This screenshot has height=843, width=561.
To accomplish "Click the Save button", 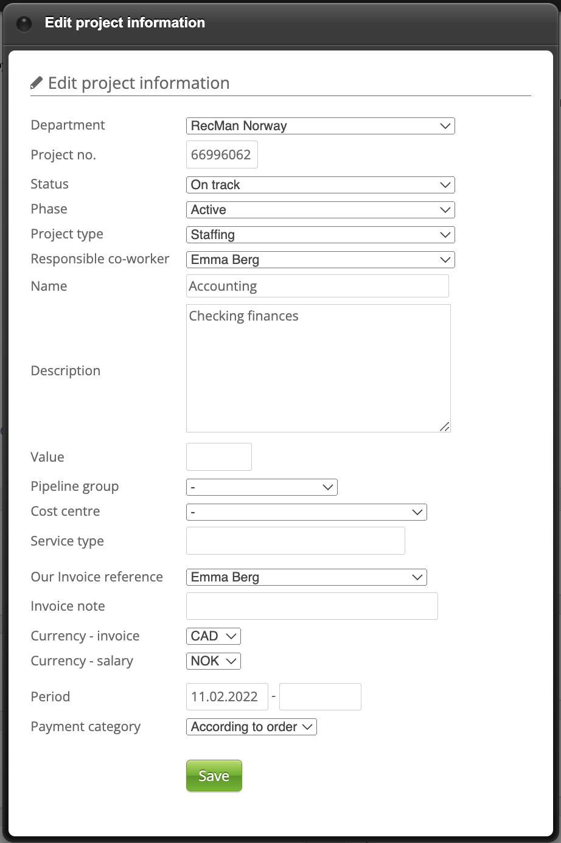I will point(214,775).
